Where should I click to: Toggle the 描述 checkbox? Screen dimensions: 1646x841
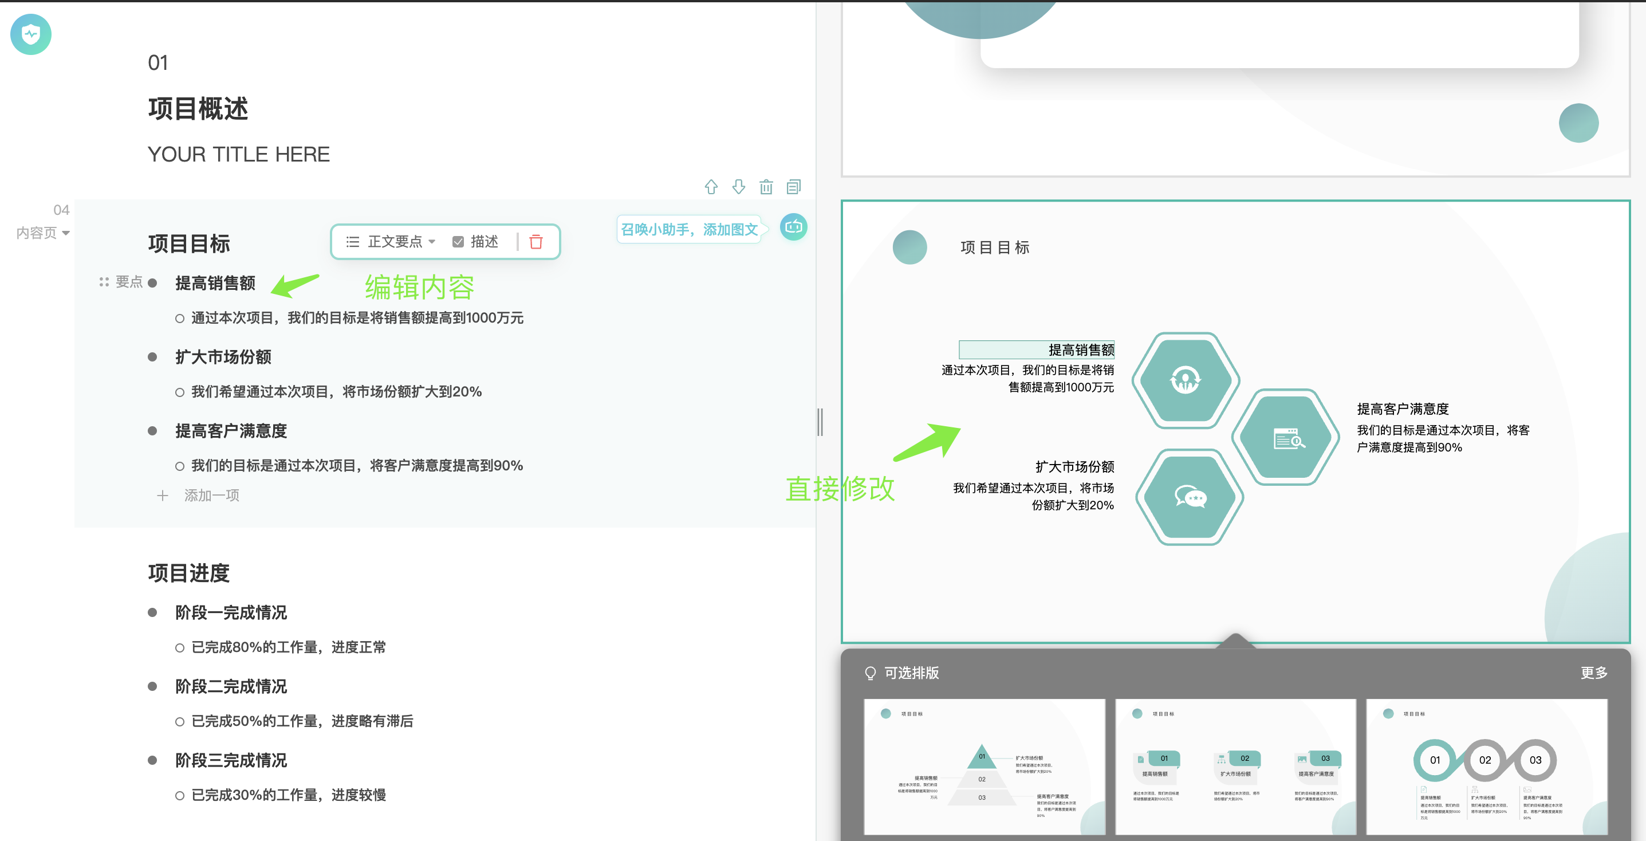point(458,242)
